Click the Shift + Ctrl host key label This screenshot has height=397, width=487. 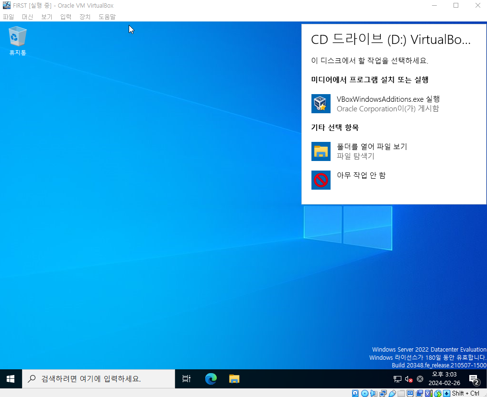[x=465, y=393]
